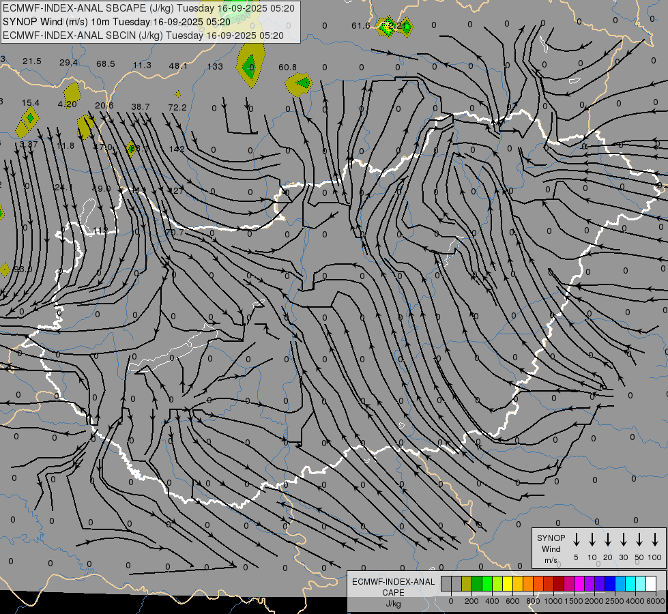Click the SBCIN title line in header box
668x614 pixels.
[143, 35]
